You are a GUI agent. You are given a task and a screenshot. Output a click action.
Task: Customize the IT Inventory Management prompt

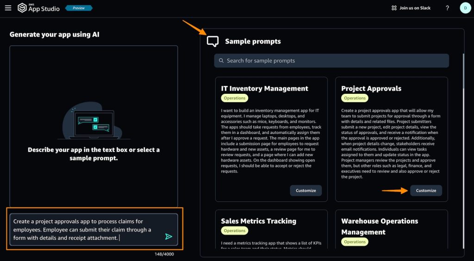click(306, 190)
